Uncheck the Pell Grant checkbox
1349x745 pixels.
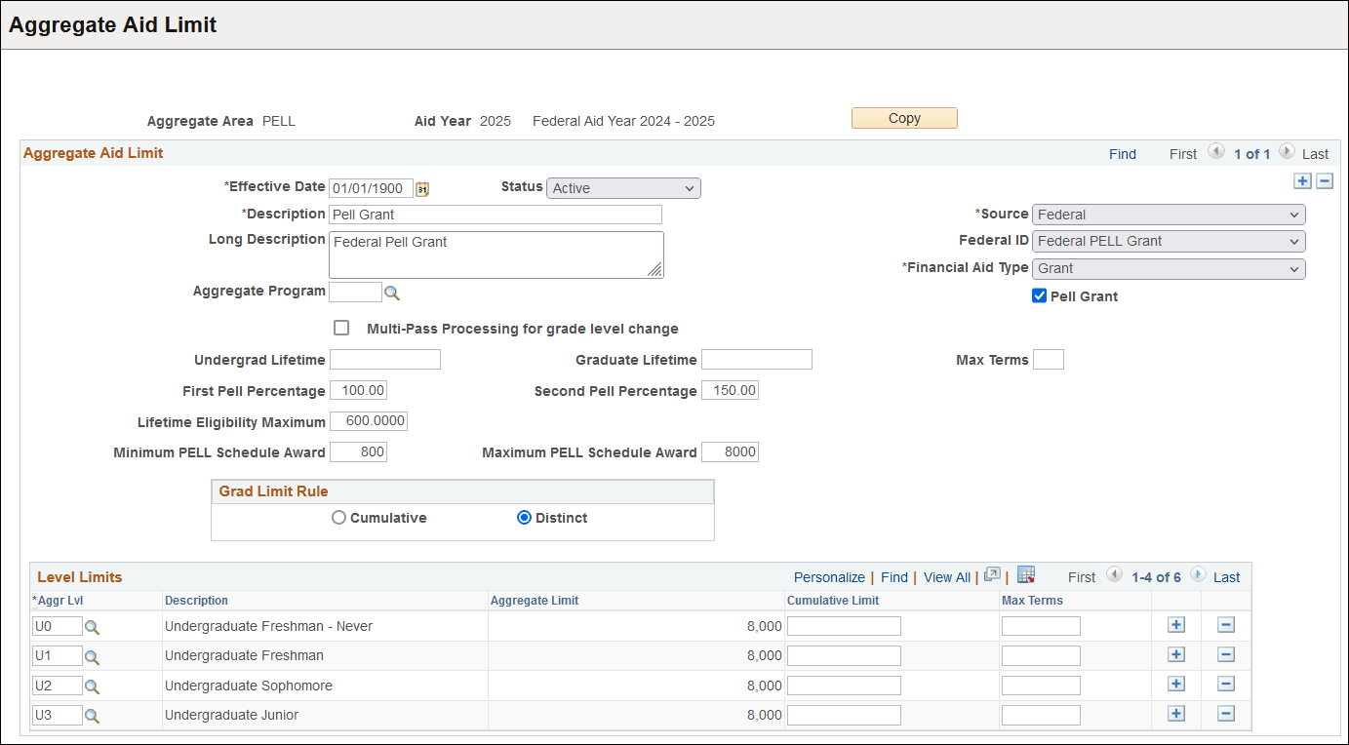[1039, 295]
